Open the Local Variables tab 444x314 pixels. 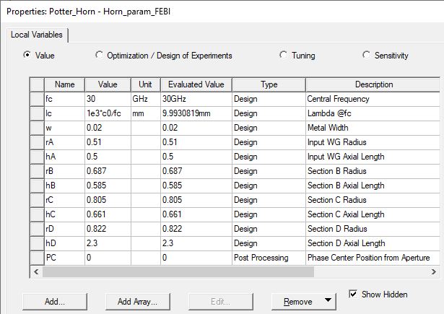[x=37, y=35]
